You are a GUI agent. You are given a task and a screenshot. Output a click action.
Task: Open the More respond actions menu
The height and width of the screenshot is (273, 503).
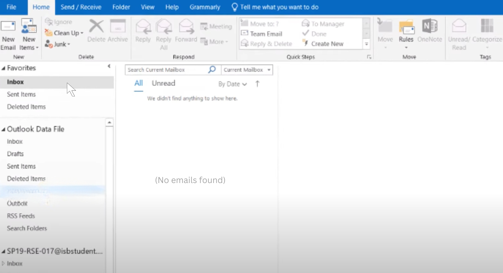click(214, 41)
